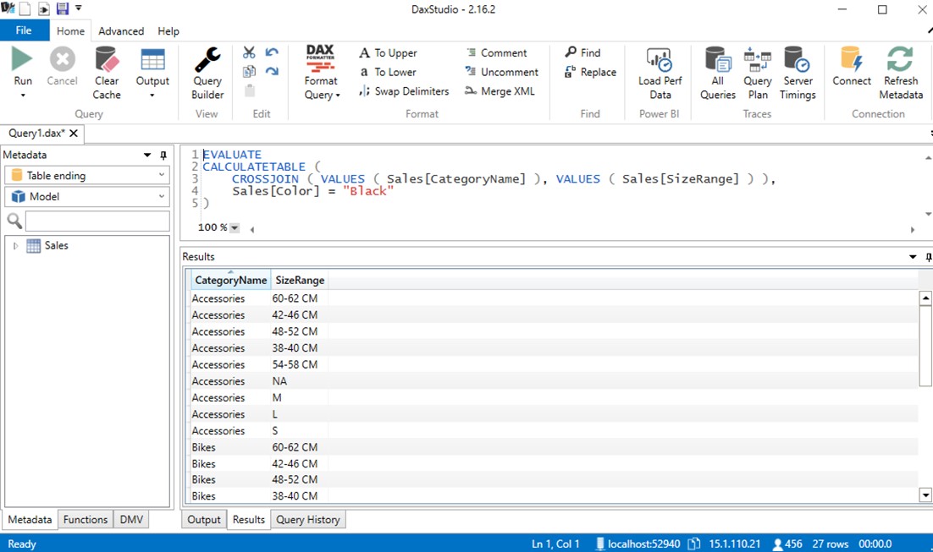
Task: Switch to the Home ribbon tab
Action: point(70,31)
